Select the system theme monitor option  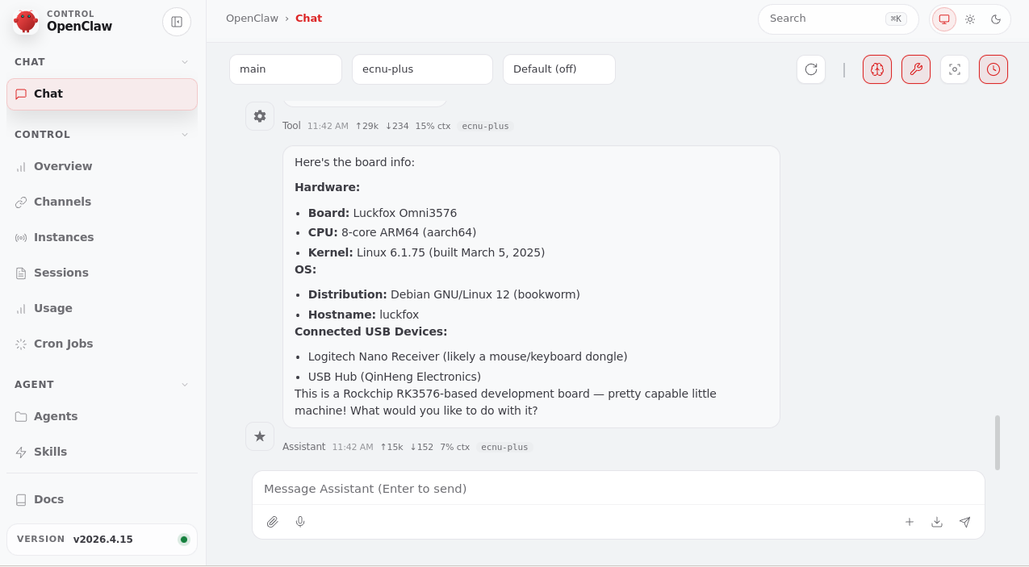(944, 19)
